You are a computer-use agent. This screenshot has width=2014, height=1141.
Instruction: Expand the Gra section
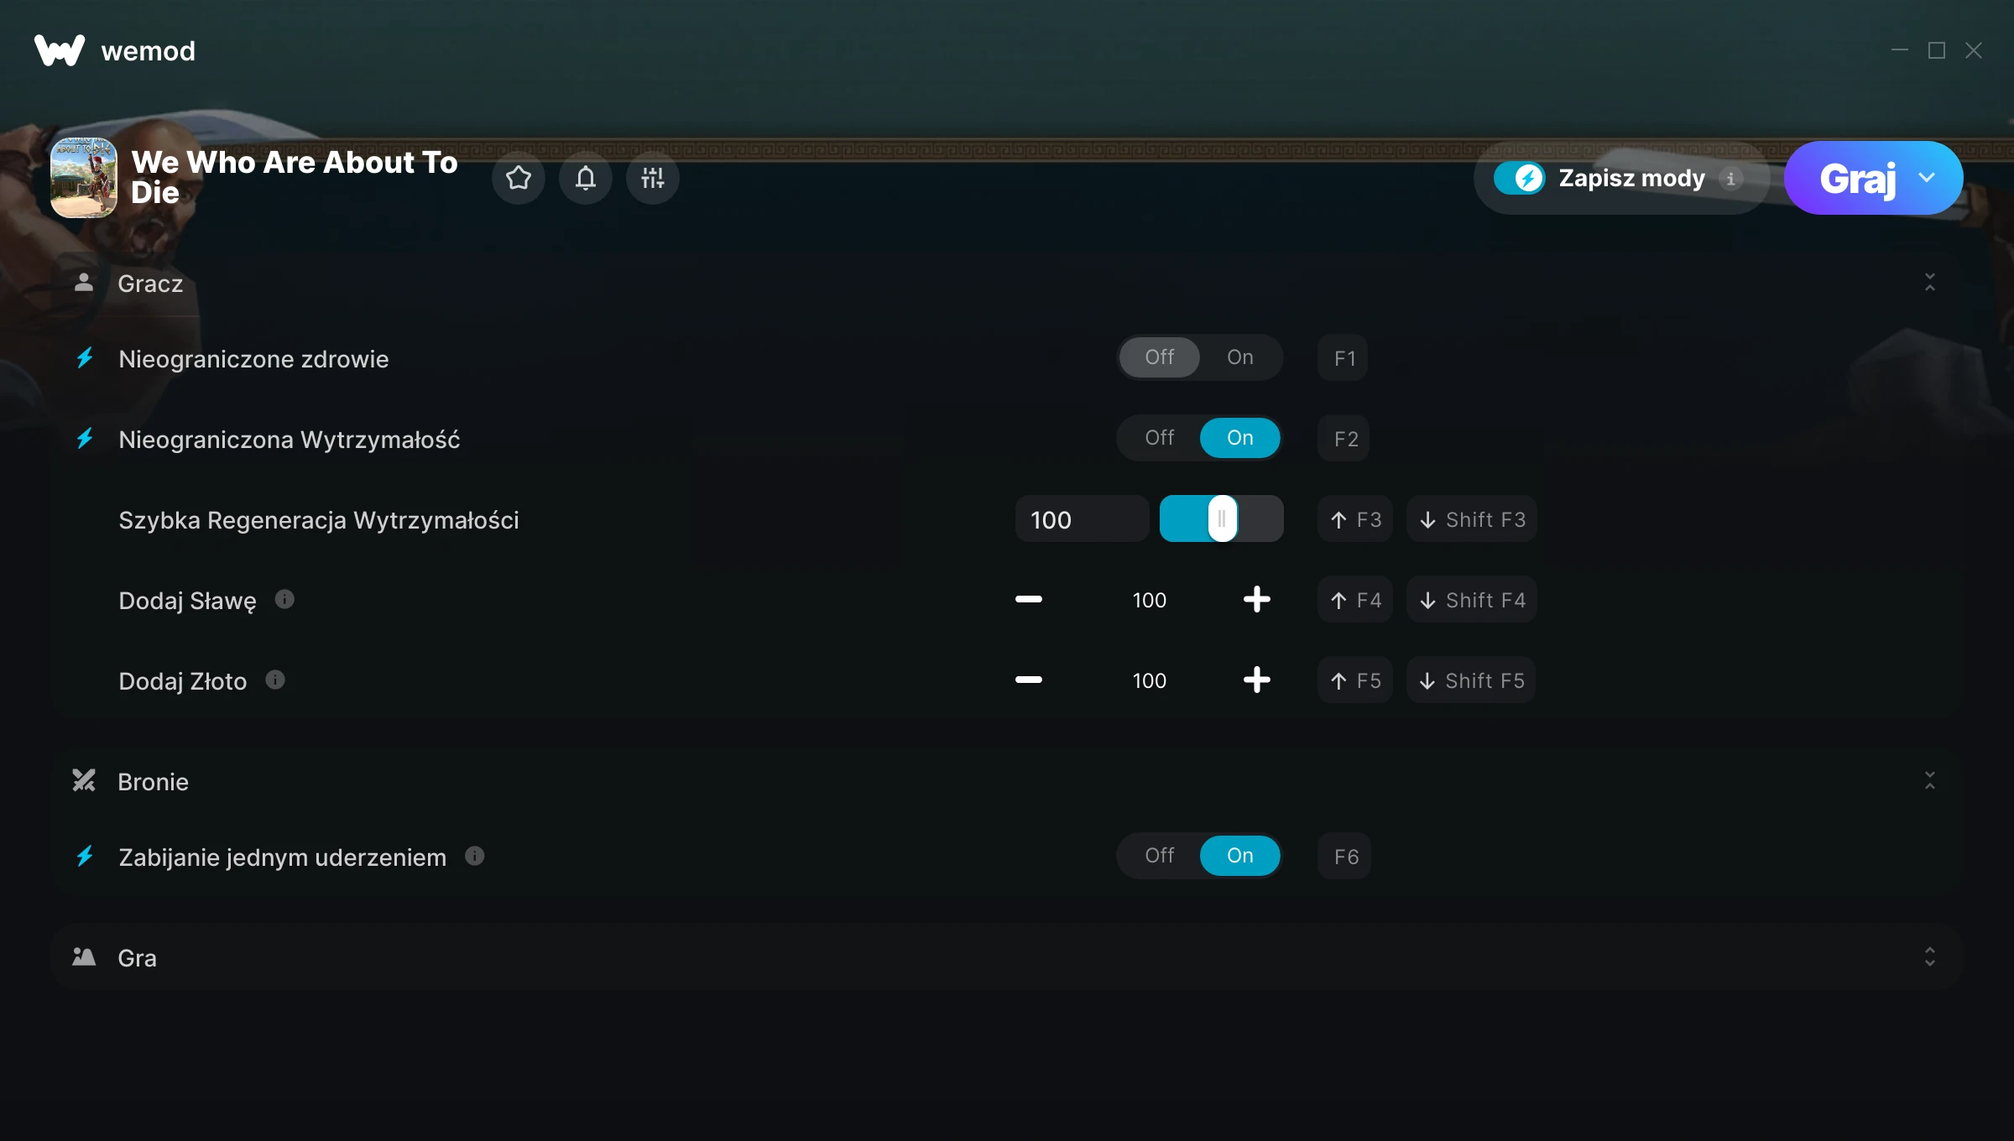[x=1930, y=957]
